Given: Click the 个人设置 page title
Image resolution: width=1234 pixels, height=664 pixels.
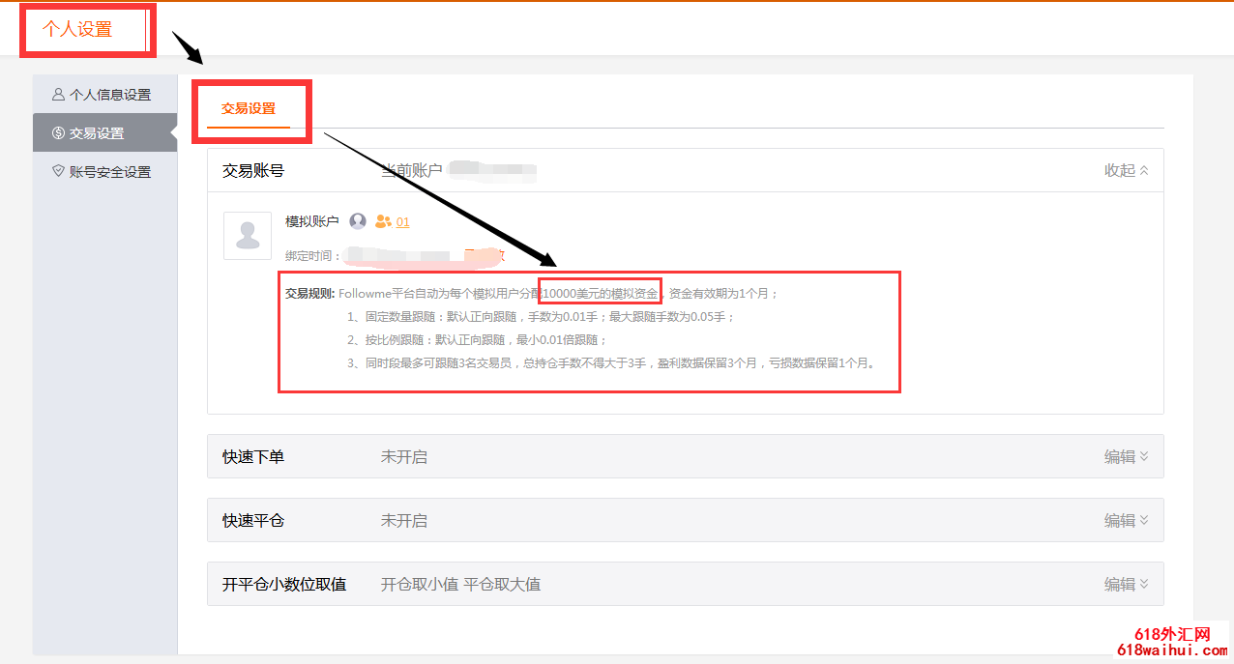Looking at the screenshot, I should pos(77,29).
